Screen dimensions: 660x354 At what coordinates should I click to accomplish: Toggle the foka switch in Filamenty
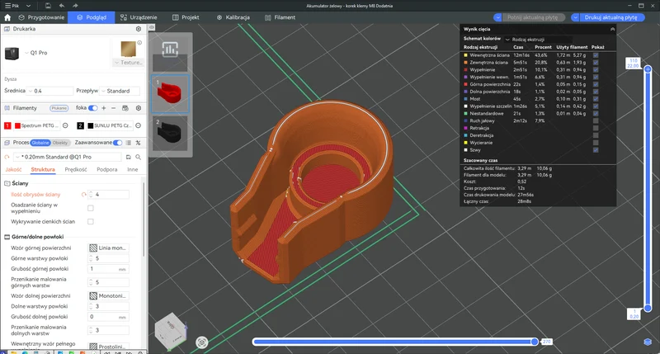[x=93, y=108]
